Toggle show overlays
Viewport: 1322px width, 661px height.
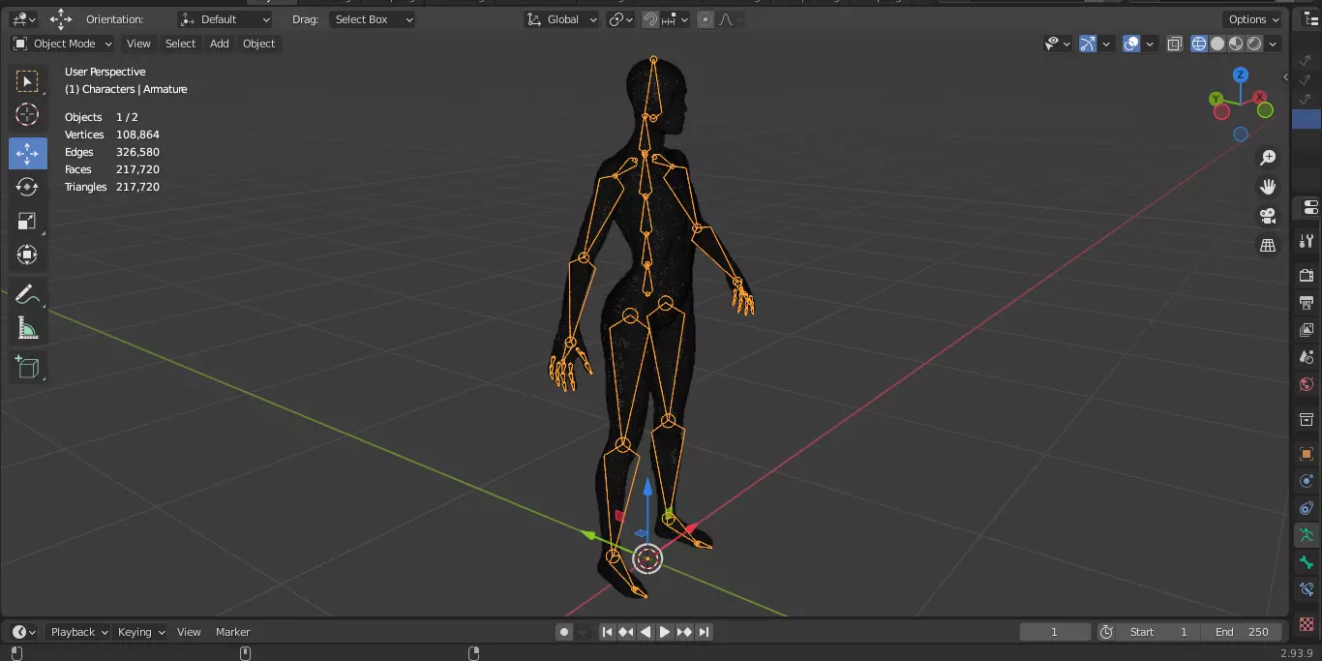pyautogui.click(x=1131, y=44)
